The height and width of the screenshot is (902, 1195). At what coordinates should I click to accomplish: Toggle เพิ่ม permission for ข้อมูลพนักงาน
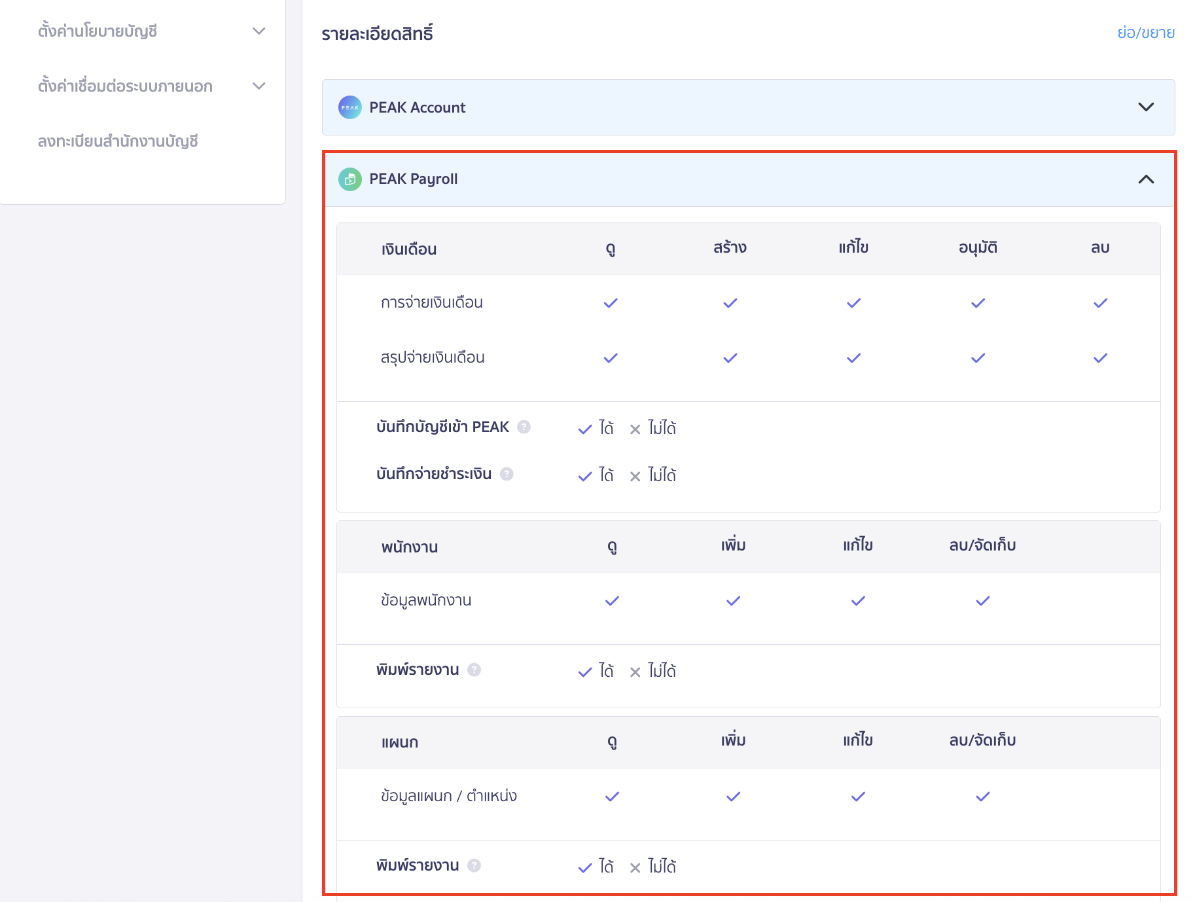click(x=733, y=601)
